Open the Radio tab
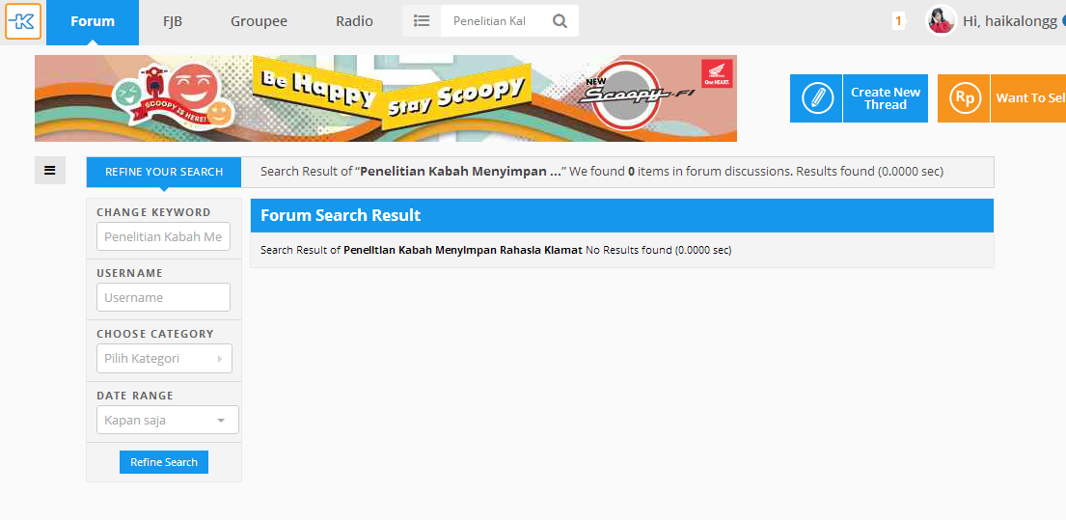 [x=354, y=22]
